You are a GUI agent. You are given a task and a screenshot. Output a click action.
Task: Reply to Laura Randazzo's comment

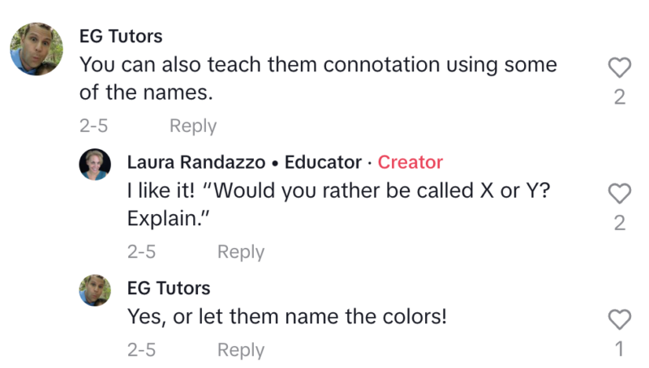(240, 252)
